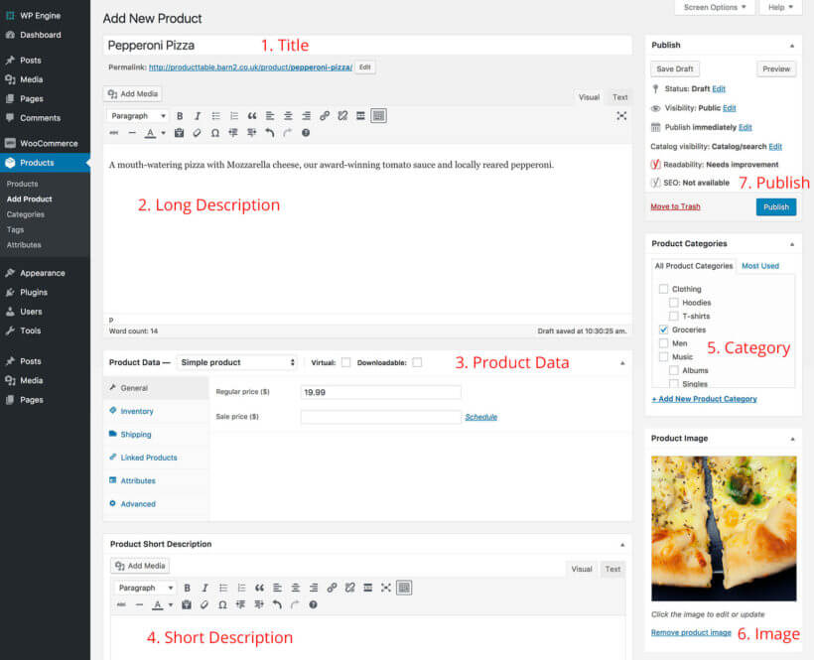The height and width of the screenshot is (660, 814).
Task: Open the Paragraph format dropdown
Action: point(136,115)
